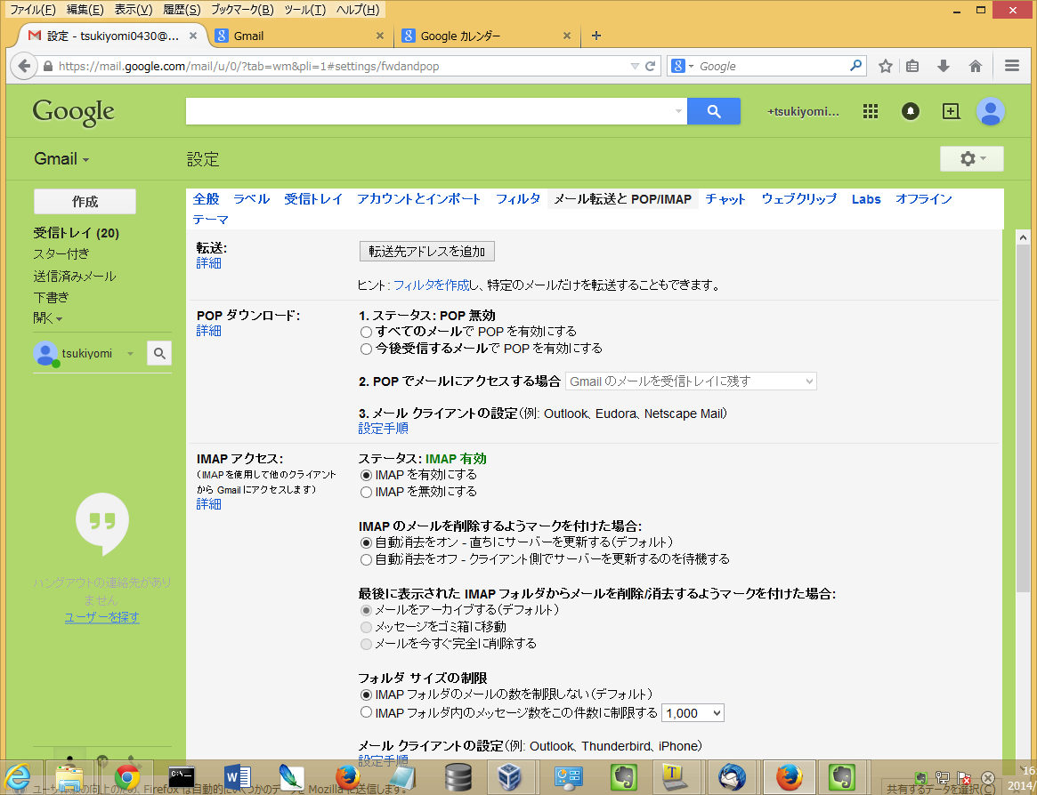
Task: Expand the Gmail product switcher dropdown
Action: pyautogui.click(x=61, y=158)
